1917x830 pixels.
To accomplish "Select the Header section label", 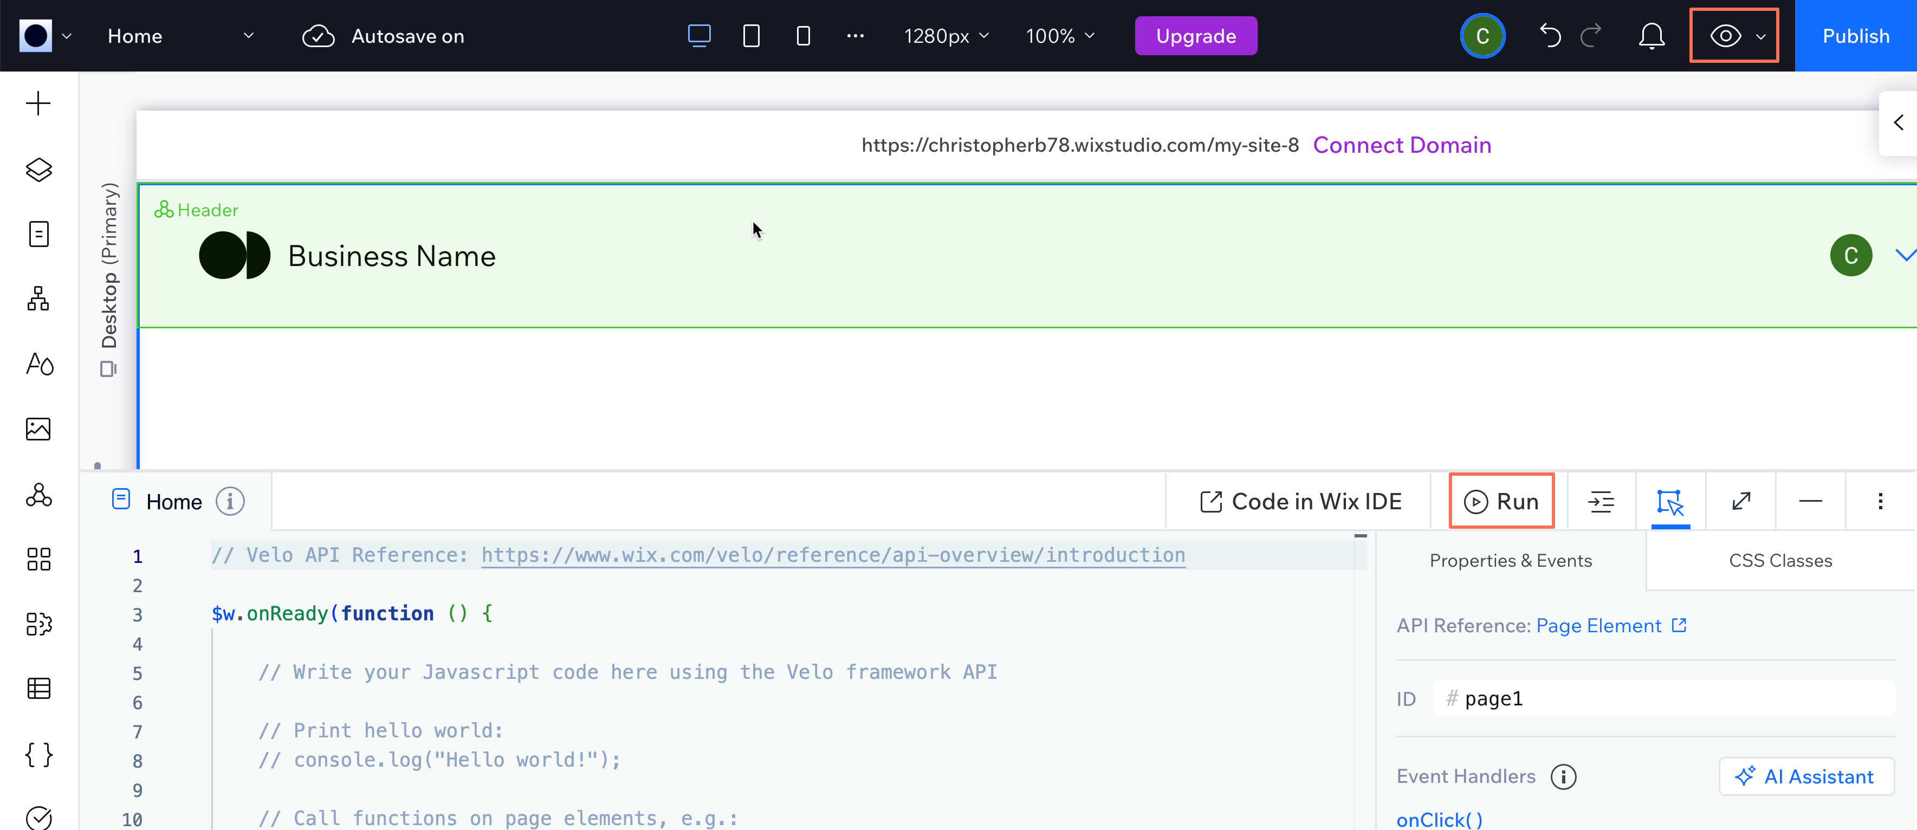I will click(x=197, y=210).
